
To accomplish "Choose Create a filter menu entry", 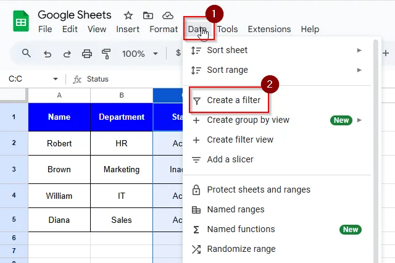I will coord(277,100).
